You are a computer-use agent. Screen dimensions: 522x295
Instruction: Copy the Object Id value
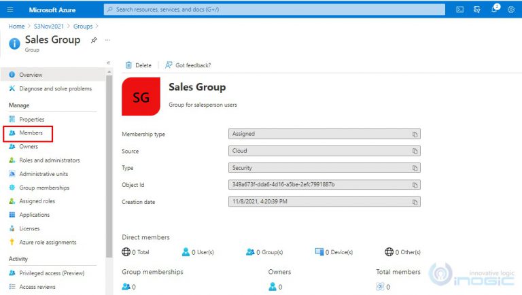(x=415, y=186)
